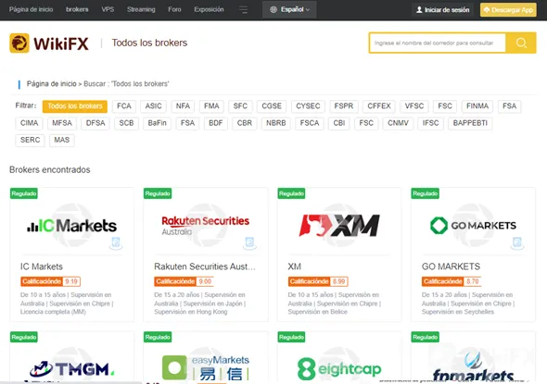Open the Foro menu item
This screenshot has width=547, height=384.
(x=174, y=9)
